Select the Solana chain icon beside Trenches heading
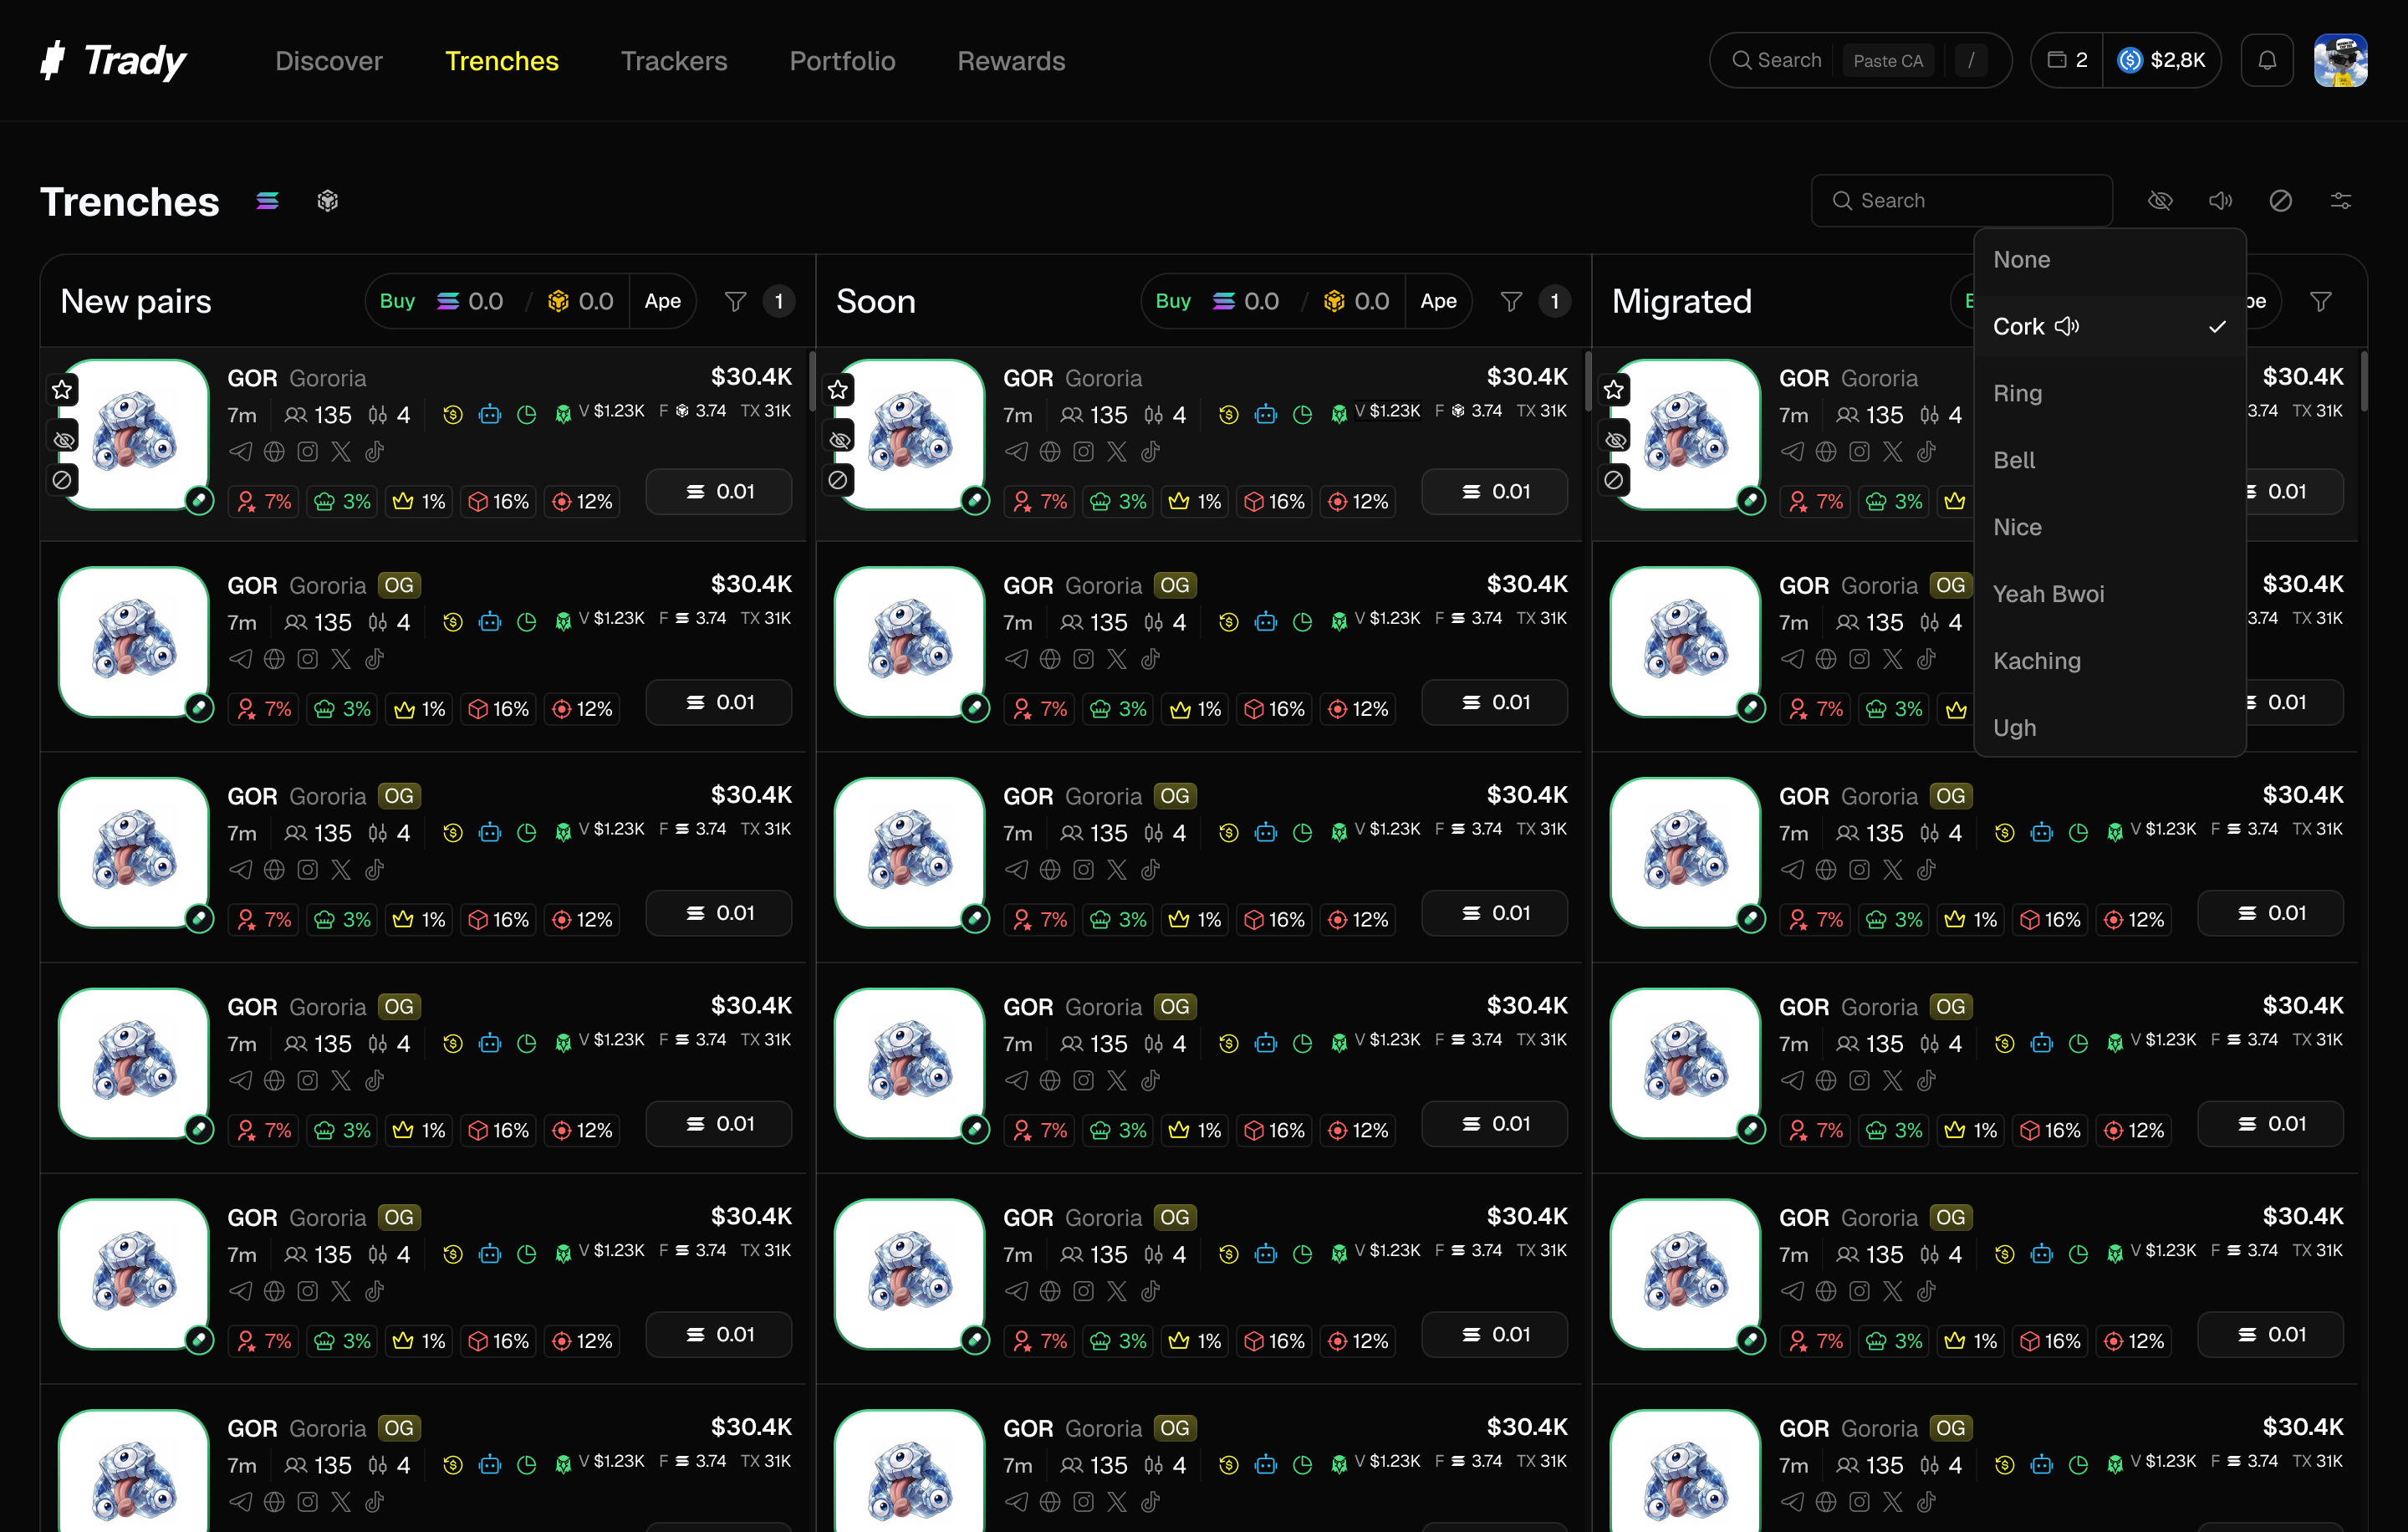The width and height of the screenshot is (2408, 1532). point(267,201)
